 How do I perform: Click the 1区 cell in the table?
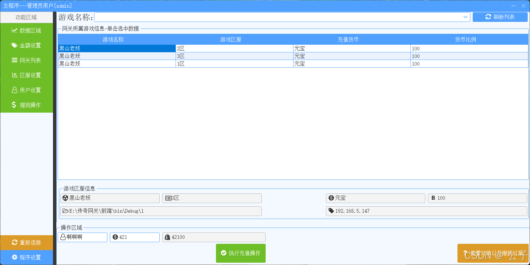pyautogui.click(x=235, y=64)
